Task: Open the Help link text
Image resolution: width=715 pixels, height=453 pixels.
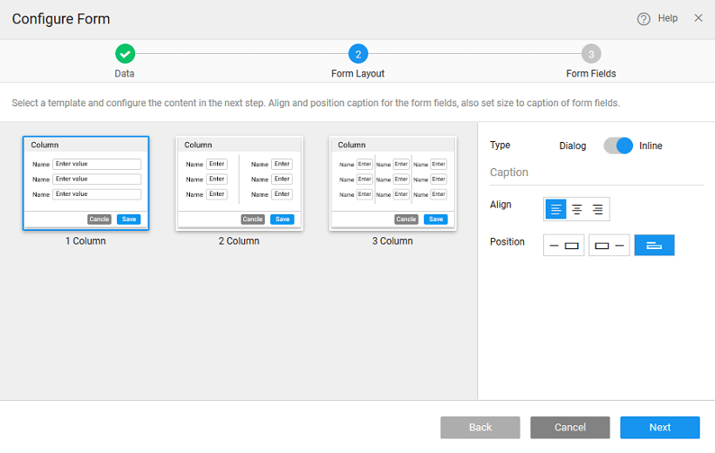Action: [667, 18]
